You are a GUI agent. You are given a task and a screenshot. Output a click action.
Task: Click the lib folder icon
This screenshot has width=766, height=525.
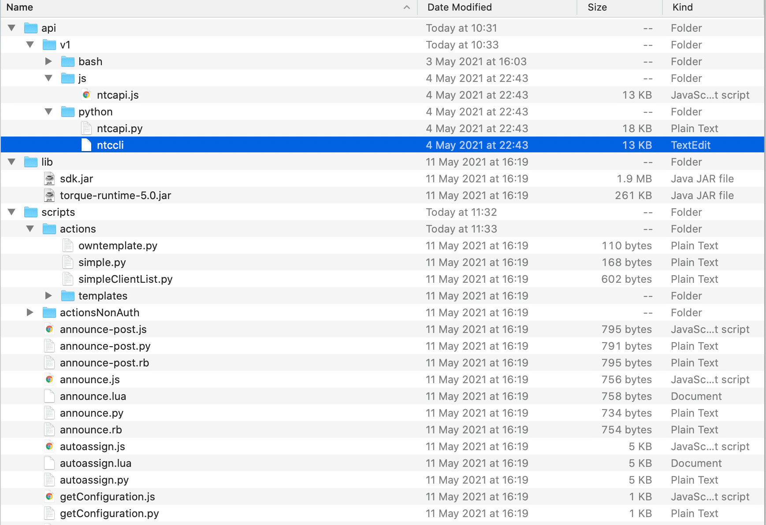pyautogui.click(x=31, y=162)
